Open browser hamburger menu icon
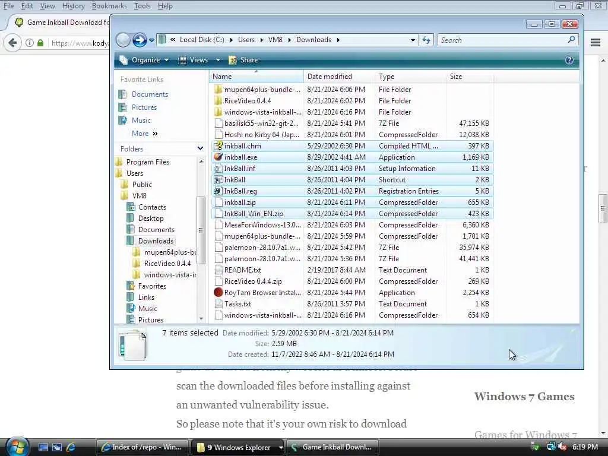 click(596, 43)
